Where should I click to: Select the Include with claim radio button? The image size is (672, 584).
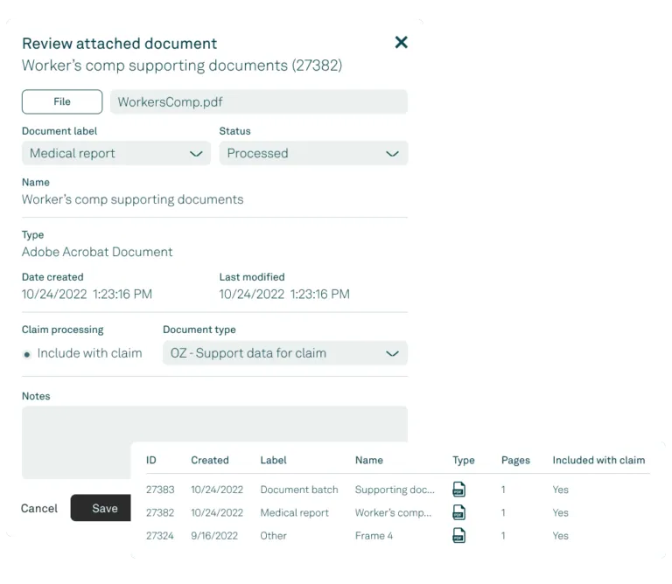27,354
